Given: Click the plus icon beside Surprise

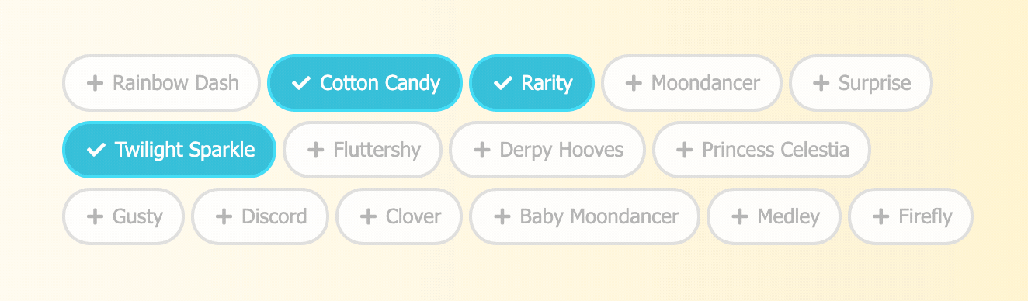Looking at the screenshot, I should click(821, 83).
